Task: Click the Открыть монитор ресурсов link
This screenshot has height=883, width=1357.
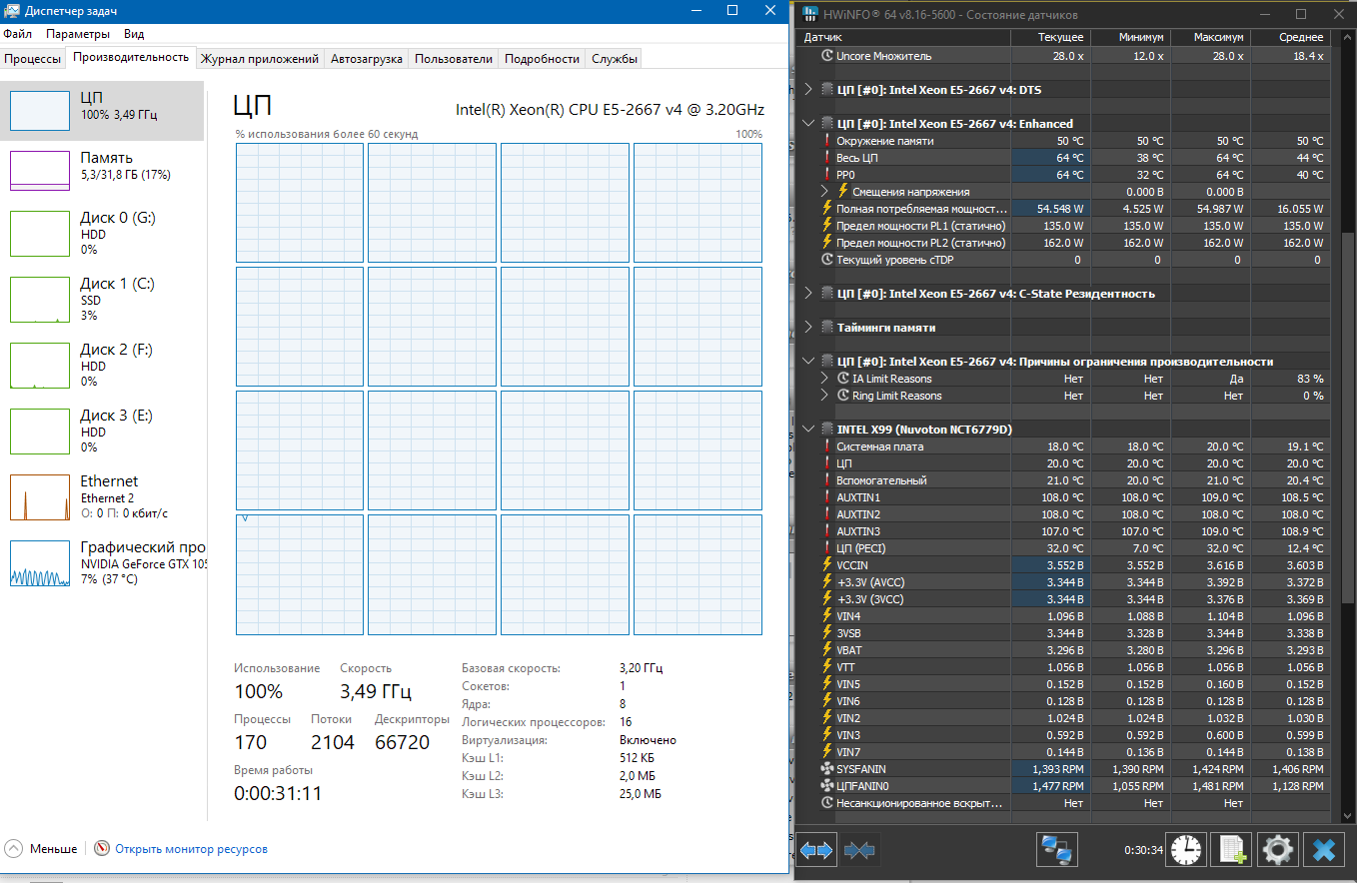Action: tap(191, 849)
